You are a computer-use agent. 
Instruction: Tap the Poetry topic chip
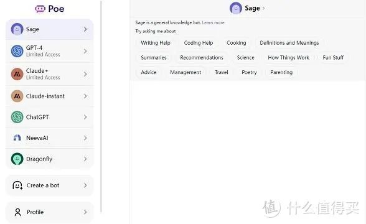tap(249, 72)
